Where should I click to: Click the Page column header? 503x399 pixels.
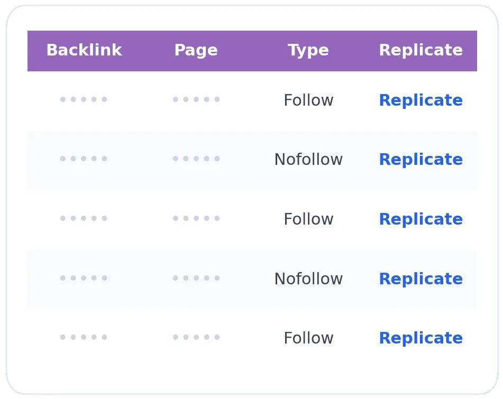[196, 50]
